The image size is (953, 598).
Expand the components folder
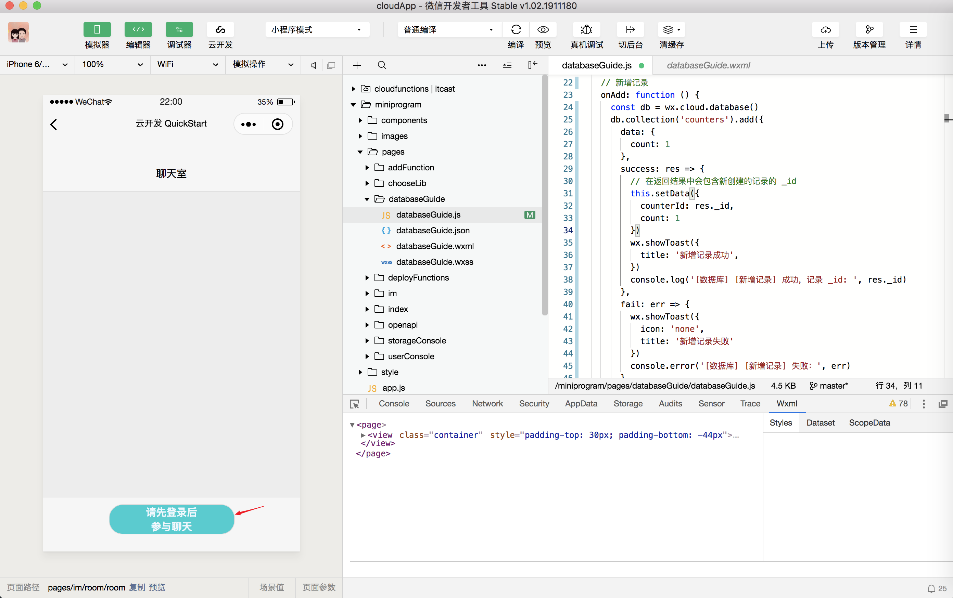(x=360, y=120)
